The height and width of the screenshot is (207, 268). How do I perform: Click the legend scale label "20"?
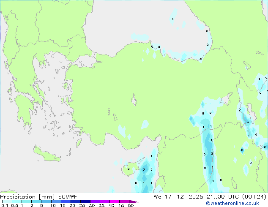coord(72,205)
